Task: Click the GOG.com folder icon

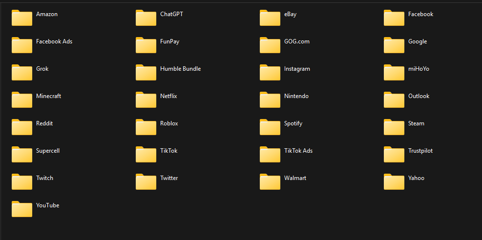Action: (x=270, y=45)
